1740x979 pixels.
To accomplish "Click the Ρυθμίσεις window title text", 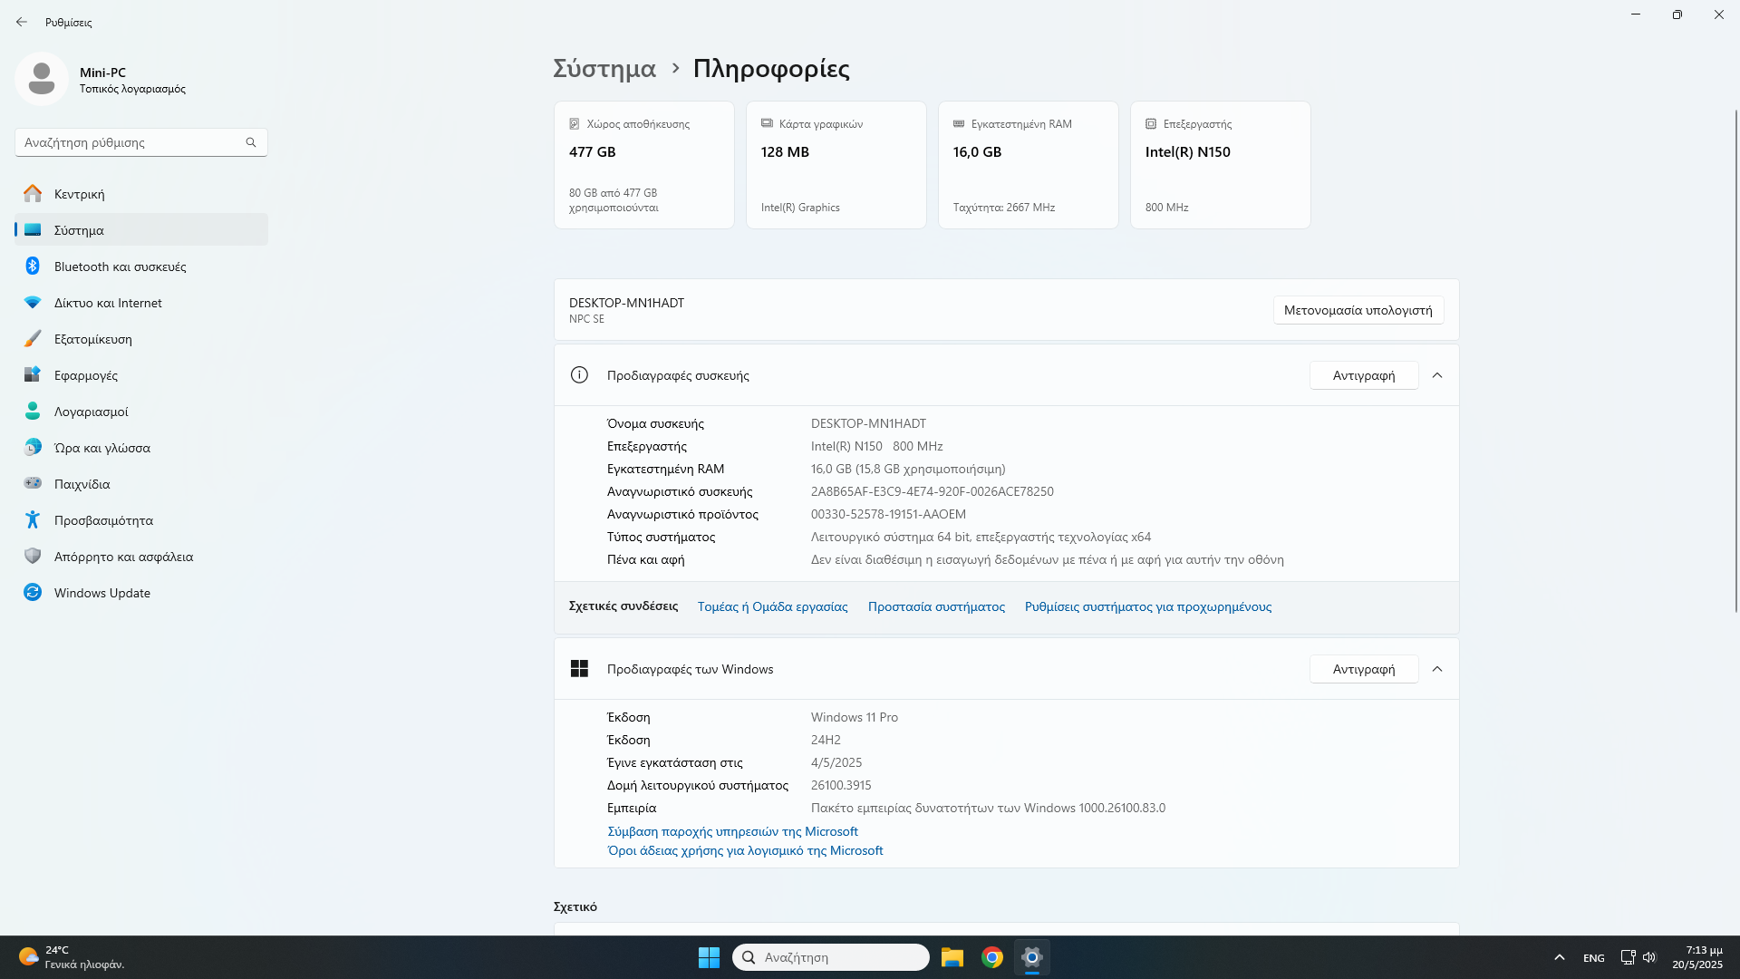I will (x=69, y=22).
